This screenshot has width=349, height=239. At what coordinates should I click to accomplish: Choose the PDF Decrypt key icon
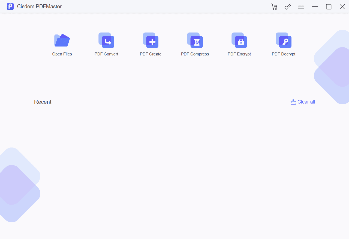pyautogui.click(x=284, y=40)
